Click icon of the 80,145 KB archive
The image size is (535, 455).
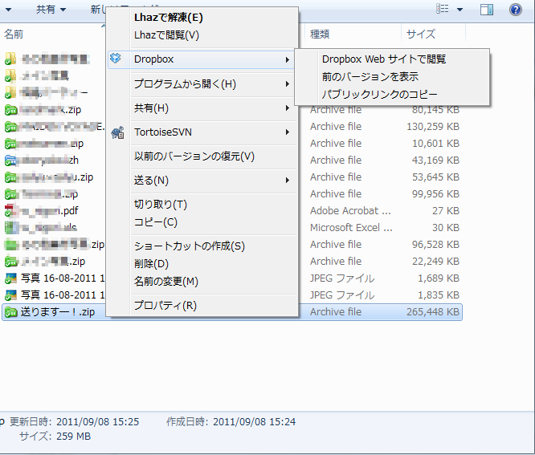pos(11,110)
